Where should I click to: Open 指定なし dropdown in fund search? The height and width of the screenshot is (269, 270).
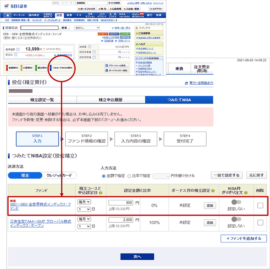tap(87, 28)
